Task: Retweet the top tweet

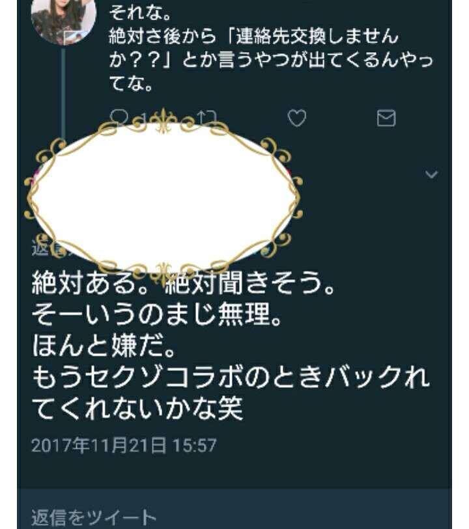Action: (x=206, y=117)
